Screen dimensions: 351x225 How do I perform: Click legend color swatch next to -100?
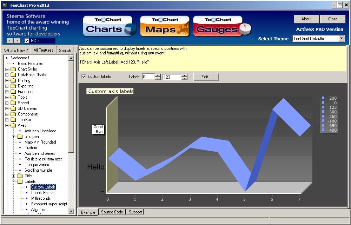323,121
